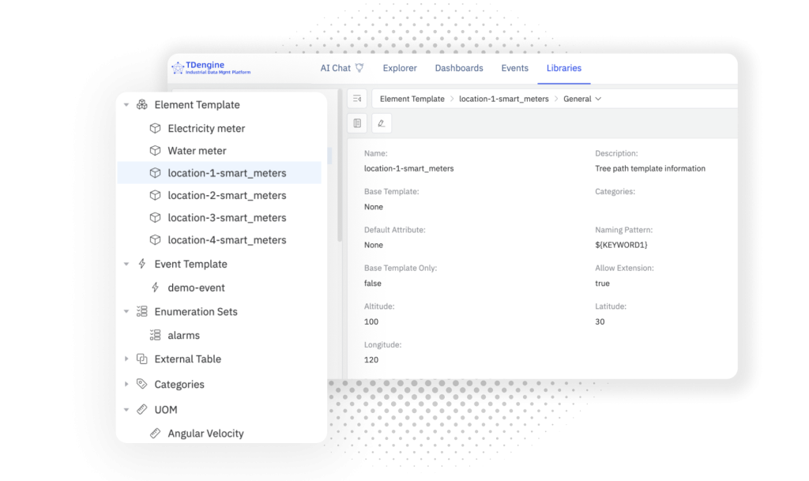Image resolution: width=809 pixels, height=481 pixels.
Task: Click the collapse-sidebar icon left of breadcrumb
Action: 356,98
